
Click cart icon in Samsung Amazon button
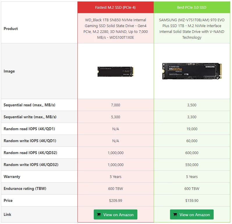tap(175, 214)
